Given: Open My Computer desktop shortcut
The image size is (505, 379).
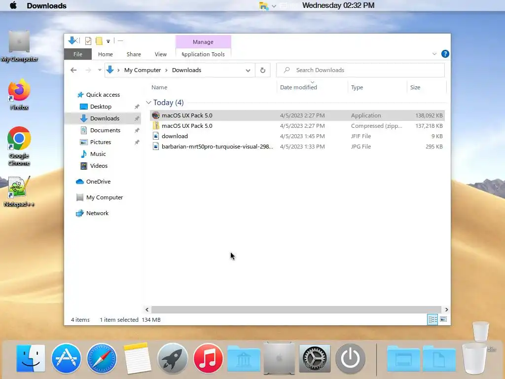Looking at the screenshot, I should [x=19, y=46].
